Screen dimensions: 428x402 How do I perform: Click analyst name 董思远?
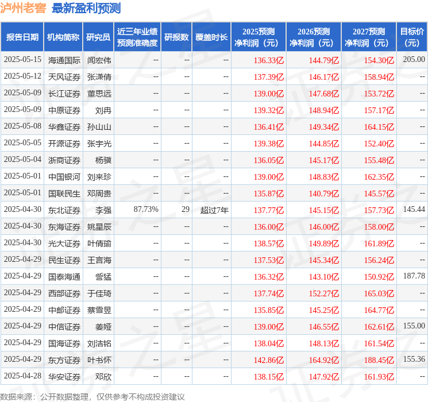[99, 94]
